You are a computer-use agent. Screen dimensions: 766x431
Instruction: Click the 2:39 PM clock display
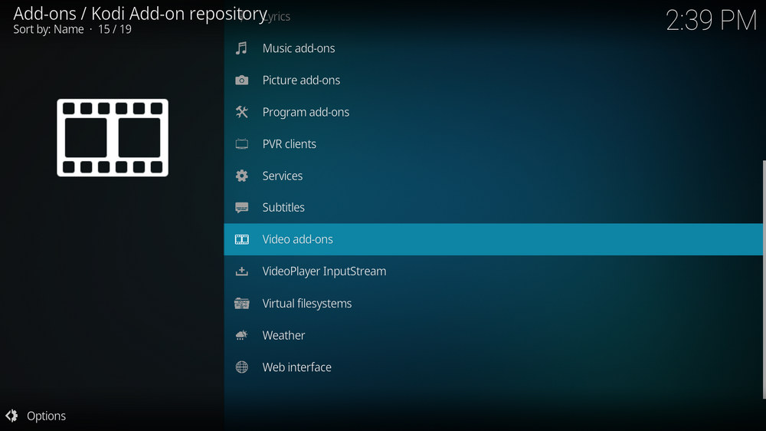(711, 21)
